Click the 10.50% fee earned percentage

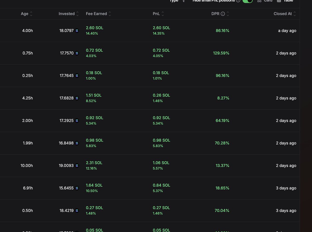click(92, 191)
